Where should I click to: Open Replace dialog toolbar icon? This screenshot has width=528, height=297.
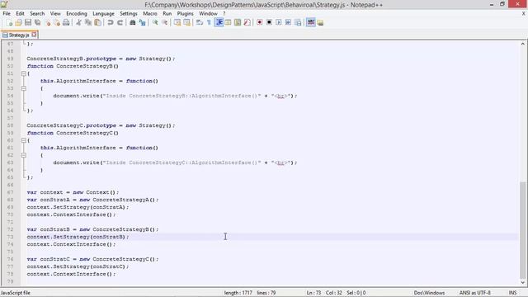coord(142,22)
